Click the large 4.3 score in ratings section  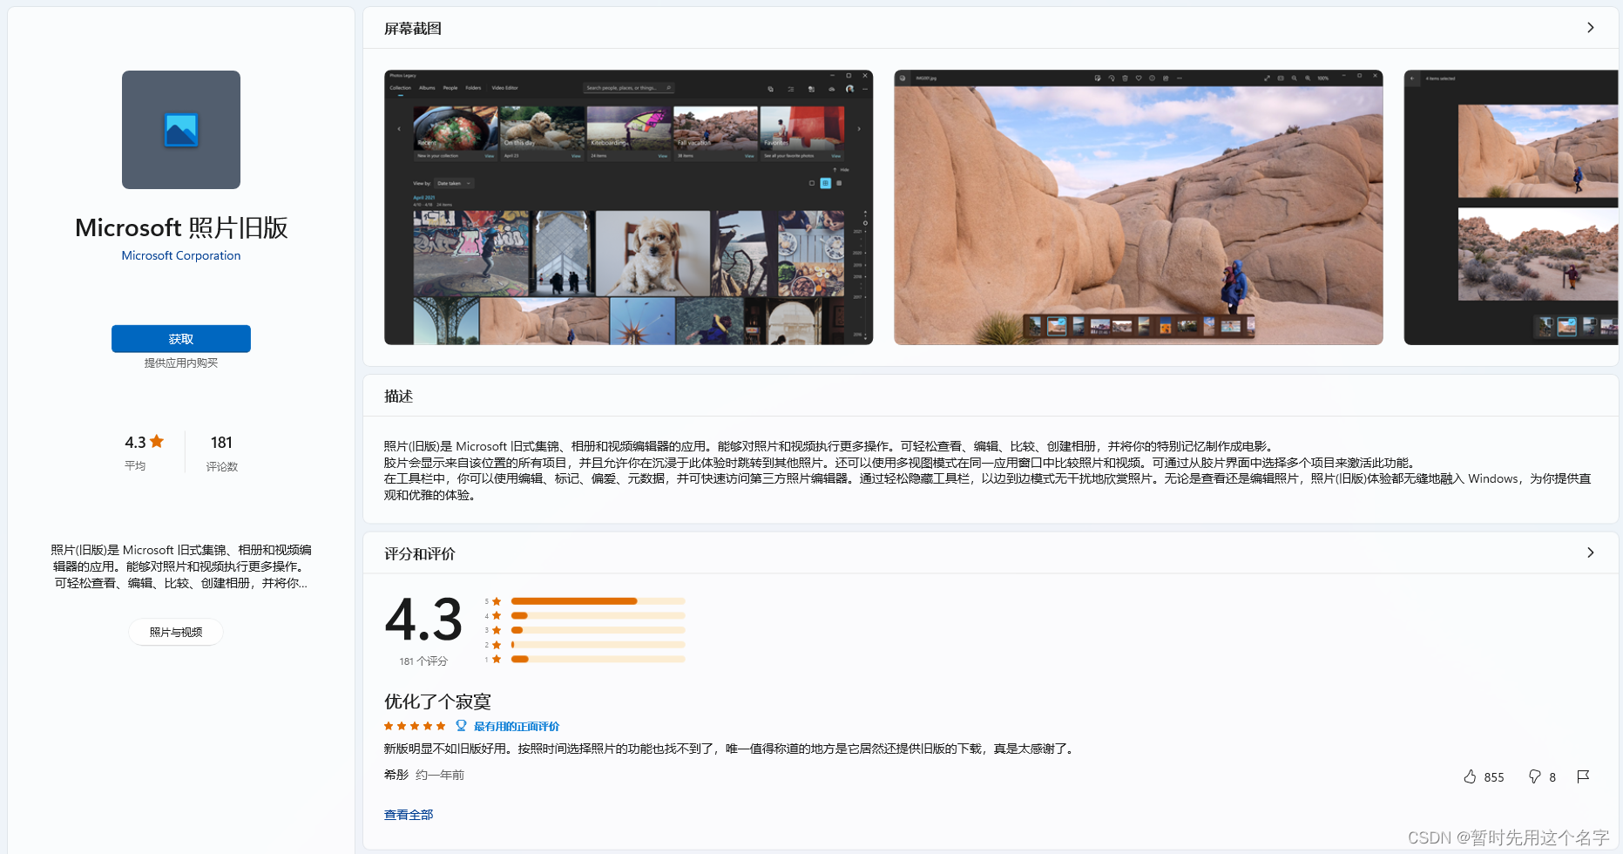coord(423,620)
